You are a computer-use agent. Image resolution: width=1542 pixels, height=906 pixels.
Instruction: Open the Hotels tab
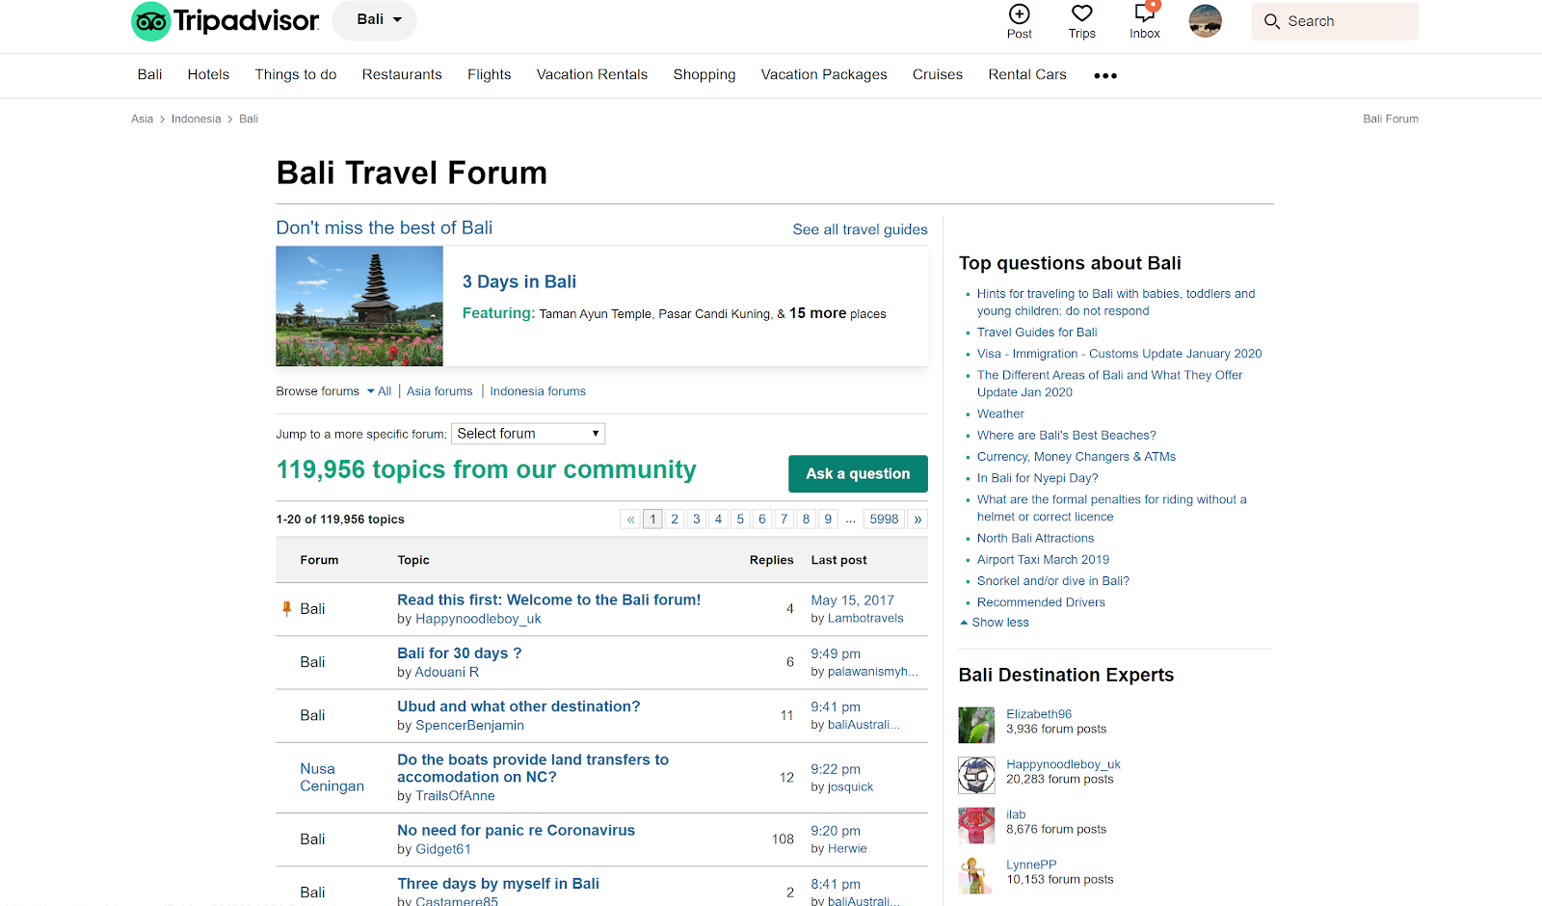[x=208, y=74]
